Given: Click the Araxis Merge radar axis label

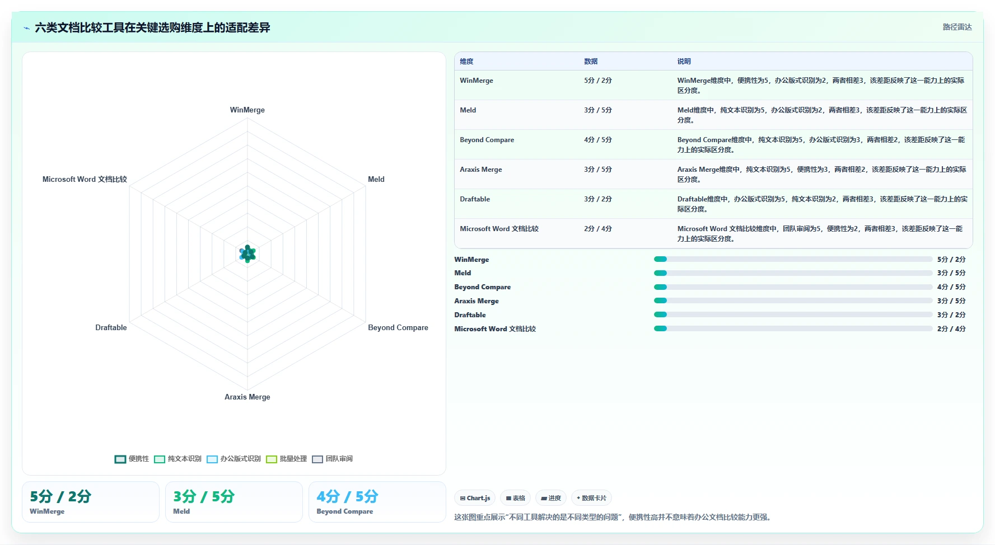Looking at the screenshot, I should pyautogui.click(x=247, y=397).
